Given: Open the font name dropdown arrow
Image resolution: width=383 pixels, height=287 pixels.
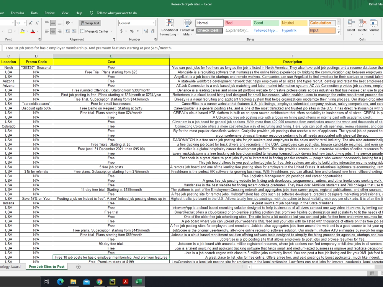Looking at the screenshot, I should [x=13, y=23].
